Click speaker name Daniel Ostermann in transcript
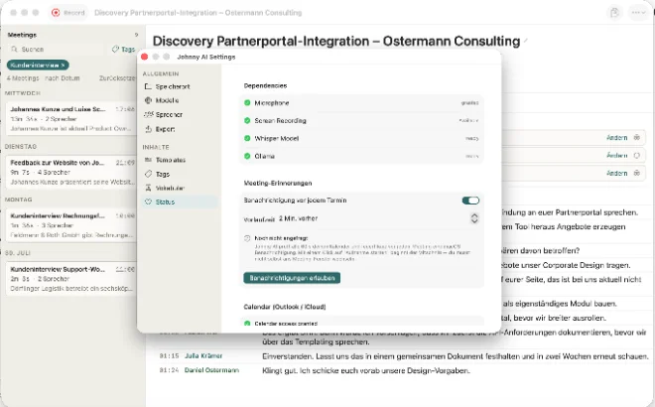 click(211, 370)
